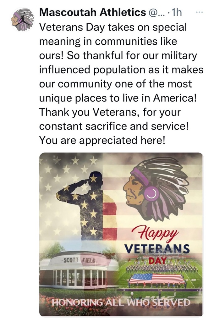Click the VETERANS word in the graphic
214x322 pixels.
[157, 249]
